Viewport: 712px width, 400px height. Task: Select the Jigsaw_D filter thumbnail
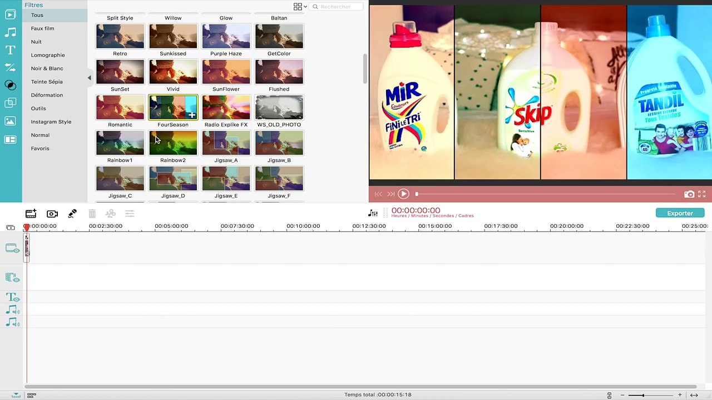[173, 178]
